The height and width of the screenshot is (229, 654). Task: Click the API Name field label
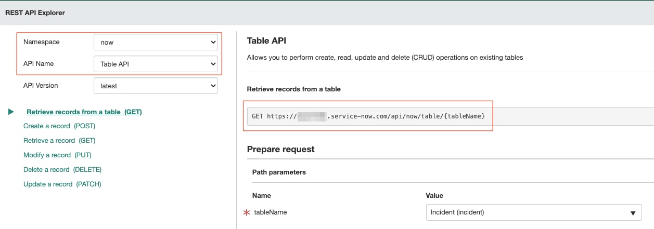click(x=39, y=64)
